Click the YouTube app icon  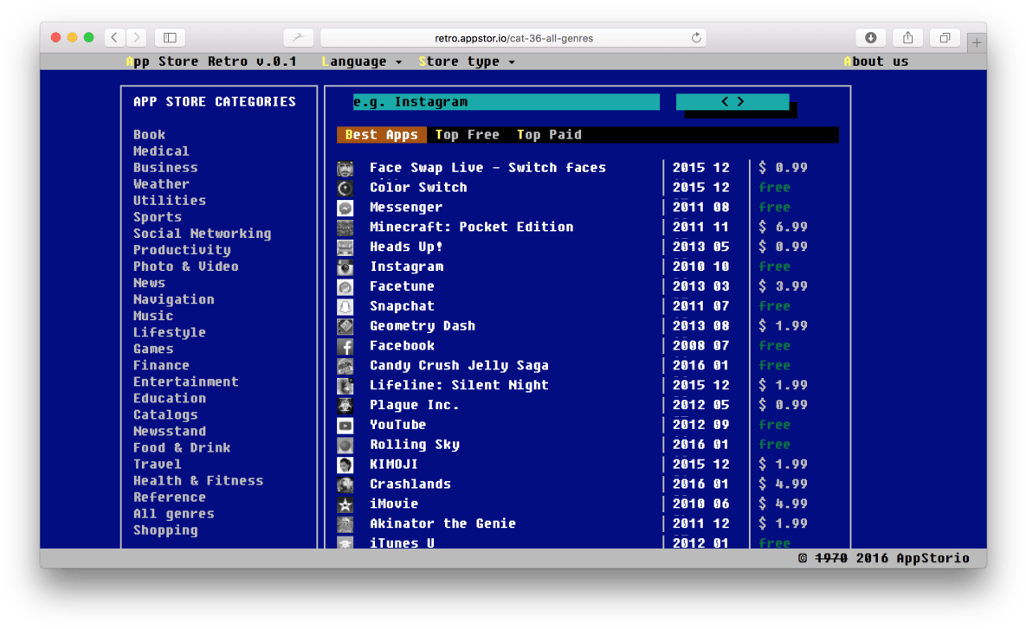(x=345, y=426)
